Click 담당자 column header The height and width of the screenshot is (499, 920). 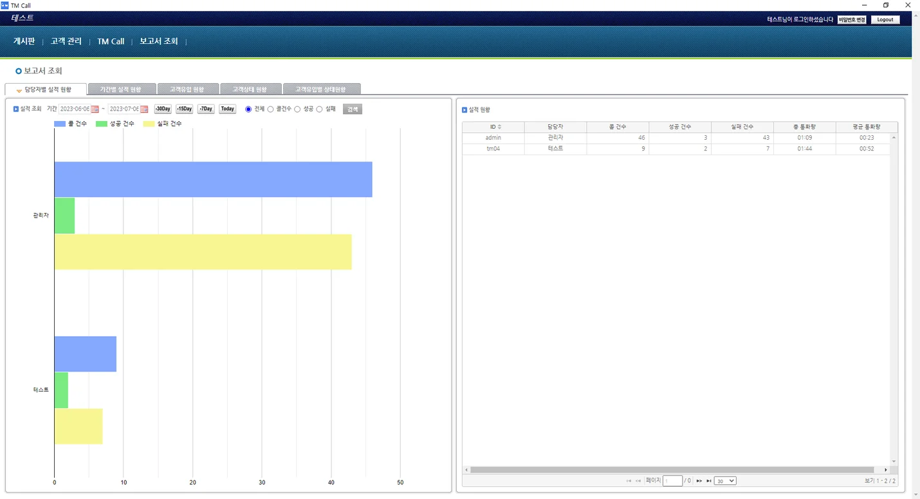coord(555,127)
